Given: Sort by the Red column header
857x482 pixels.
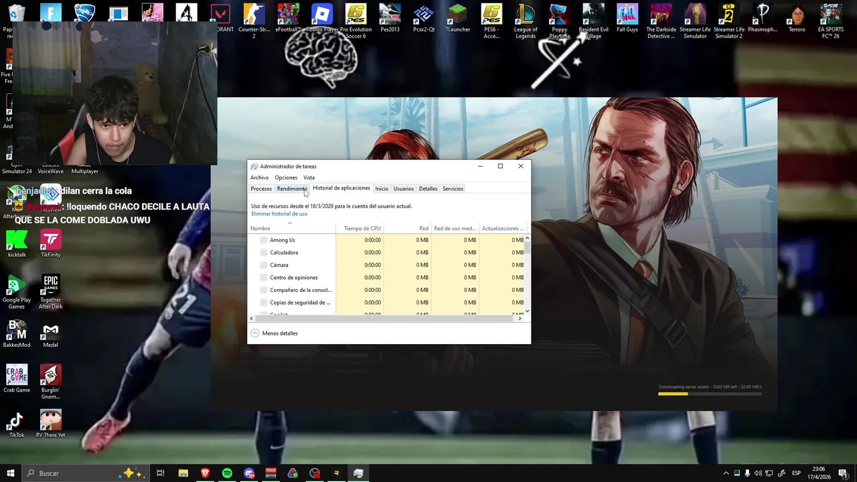Looking at the screenshot, I should pos(407,228).
